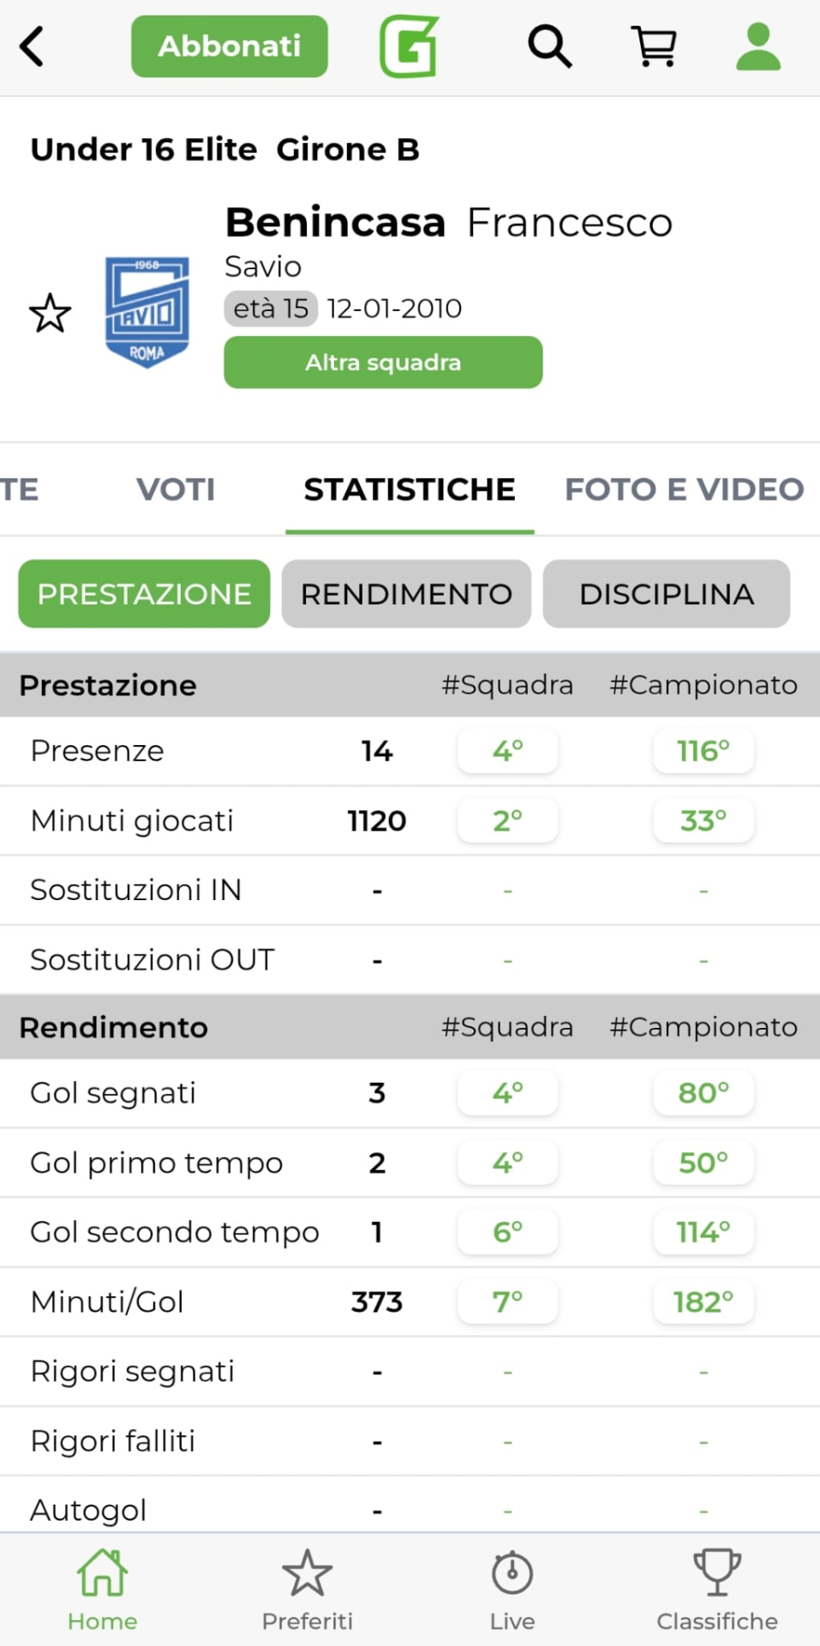Image resolution: width=820 pixels, height=1646 pixels.
Task: Select the PRESTAZIONE filter
Action: [144, 594]
